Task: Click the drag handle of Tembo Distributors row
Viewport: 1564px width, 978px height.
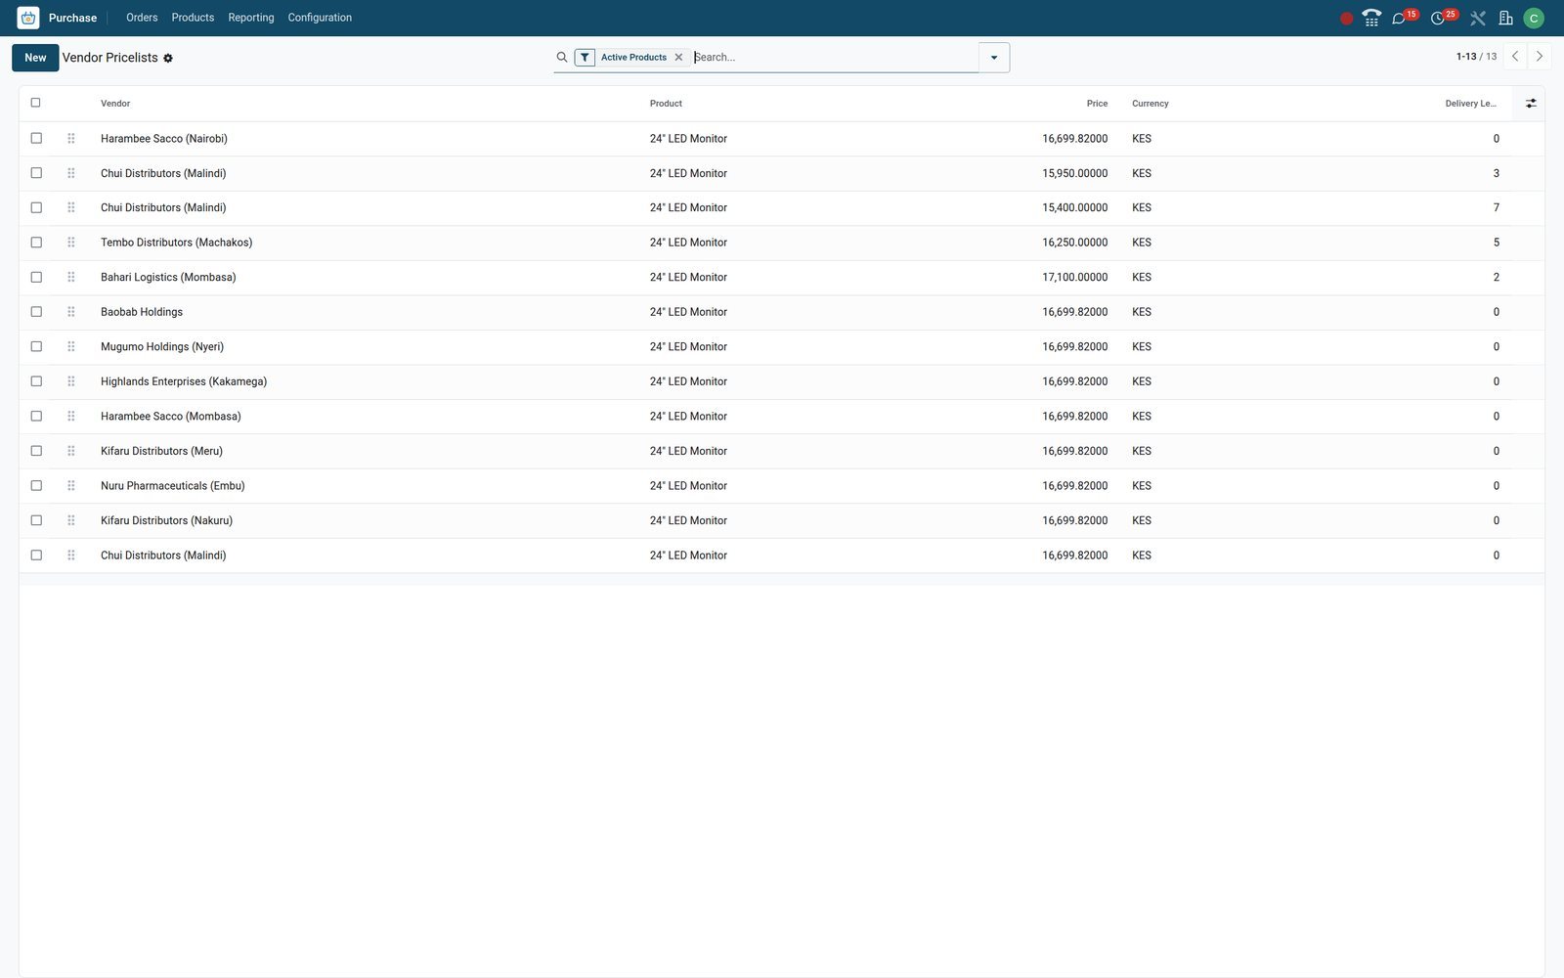Action: (71, 243)
